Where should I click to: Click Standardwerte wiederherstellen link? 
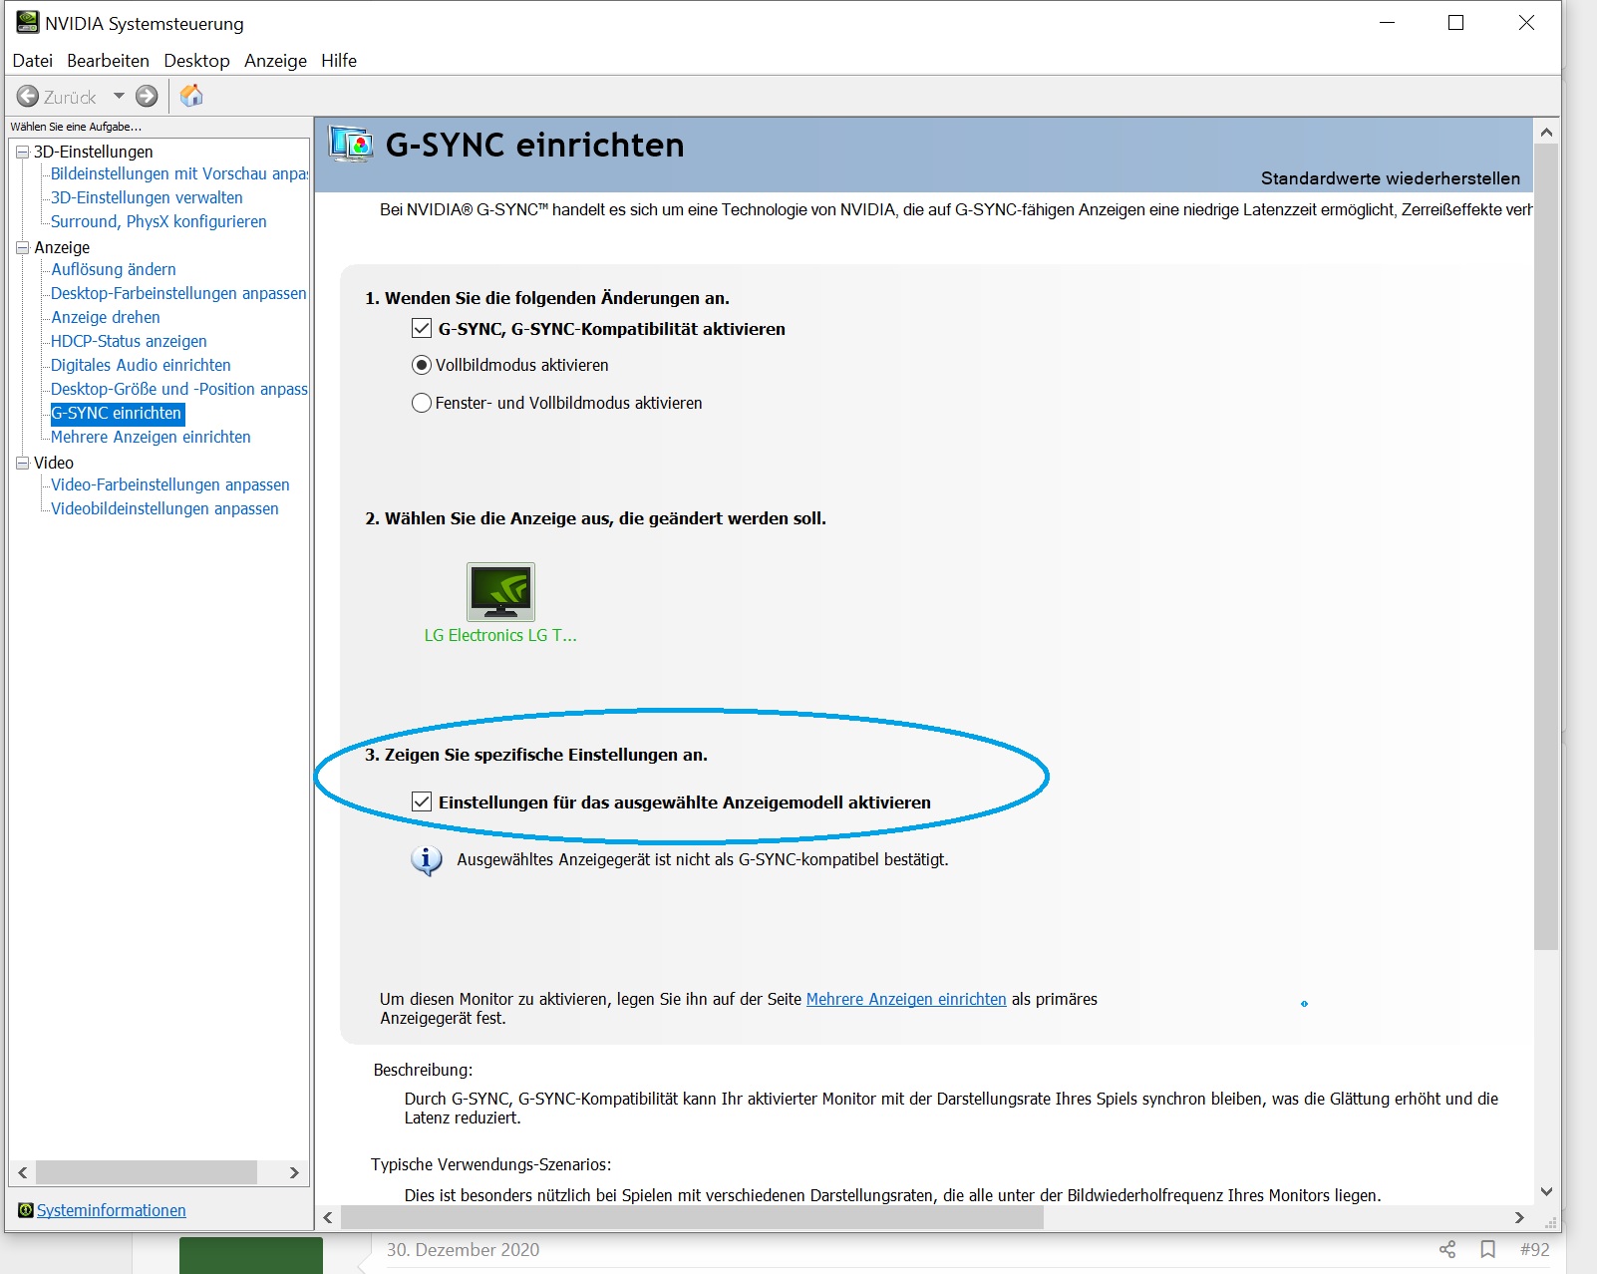1391,178
